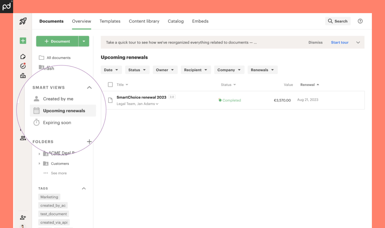The height and width of the screenshot is (228, 385).
Task: Click the Help question mark icon
Action: pos(360,21)
